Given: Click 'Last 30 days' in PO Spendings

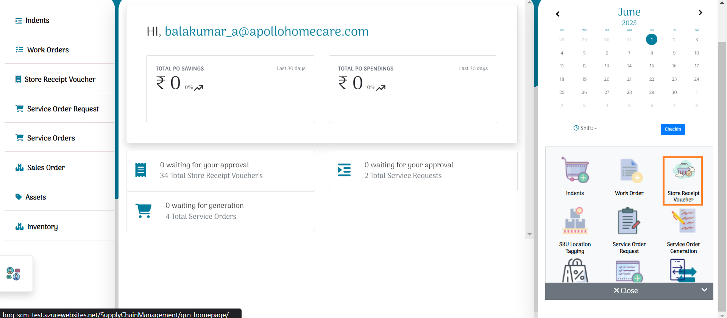Looking at the screenshot, I should pos(473,69).
